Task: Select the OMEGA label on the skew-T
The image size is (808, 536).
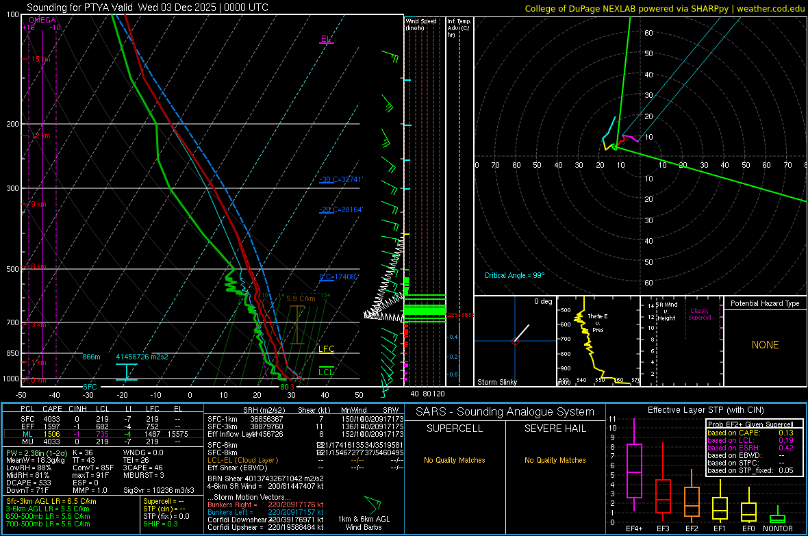Action: (42, 20)
